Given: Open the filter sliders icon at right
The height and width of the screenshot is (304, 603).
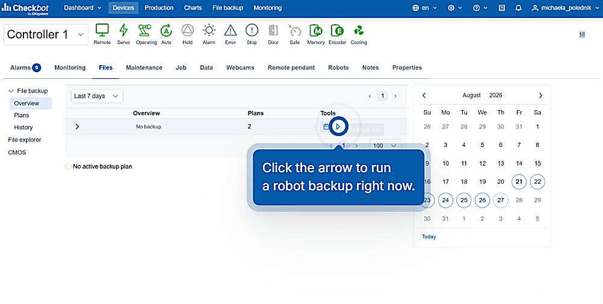Looking at the screenshot, I should (x=582, y=35).
